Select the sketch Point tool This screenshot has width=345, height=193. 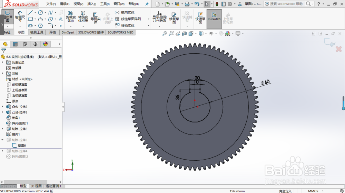(60, 26)
